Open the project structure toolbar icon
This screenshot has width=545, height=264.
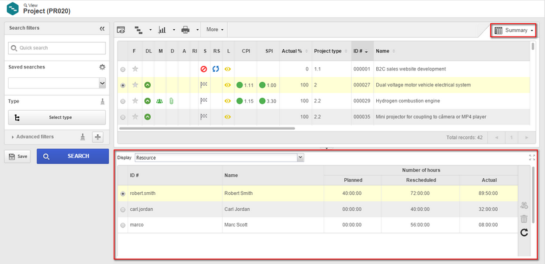139,30
